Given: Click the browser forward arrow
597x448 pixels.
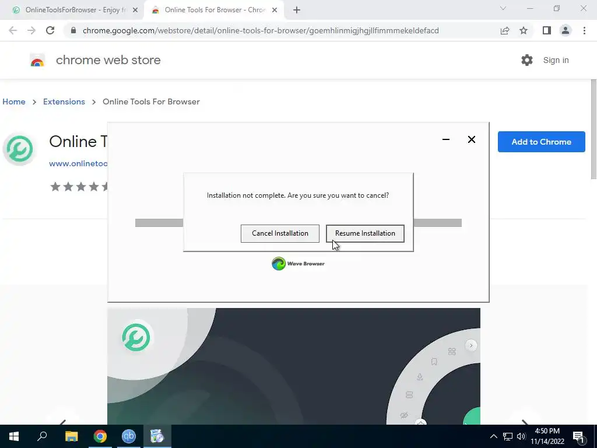Looking at the screenshot, I should tap(31, 30).
